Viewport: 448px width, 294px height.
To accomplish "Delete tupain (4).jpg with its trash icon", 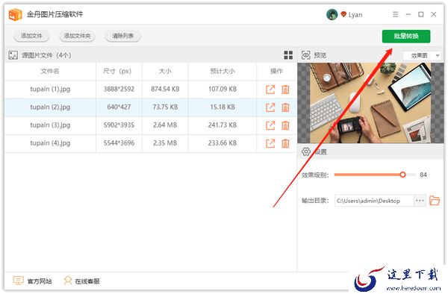I will click(x=285, y=143).
